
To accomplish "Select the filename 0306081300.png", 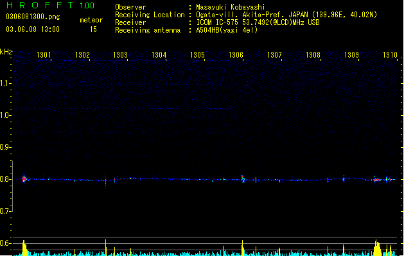I will [x=33, y=17].
